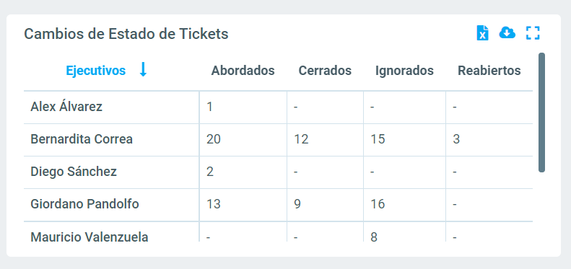The width and height of the screenshot is (571, 269).
Task: Click the cloud download icon
Action: [x=507, y=32]
